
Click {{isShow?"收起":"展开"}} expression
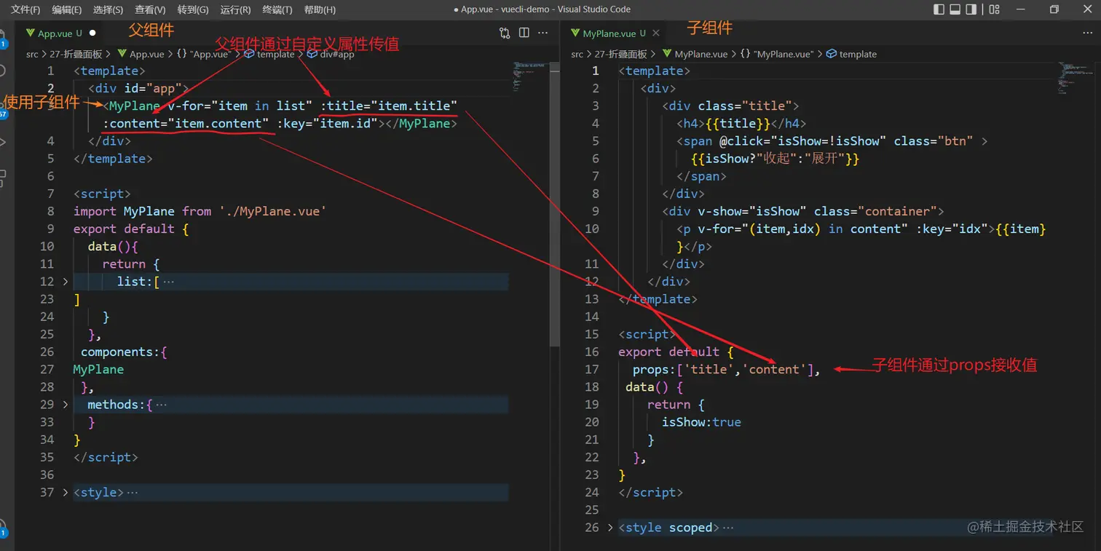click(775, 159)
